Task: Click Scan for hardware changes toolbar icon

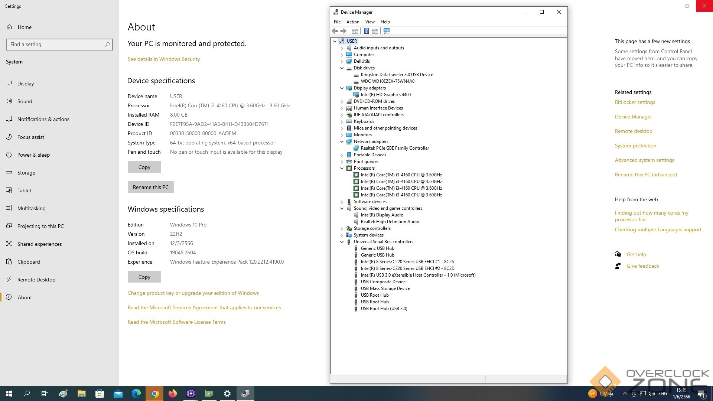Action: coord(387,31)
